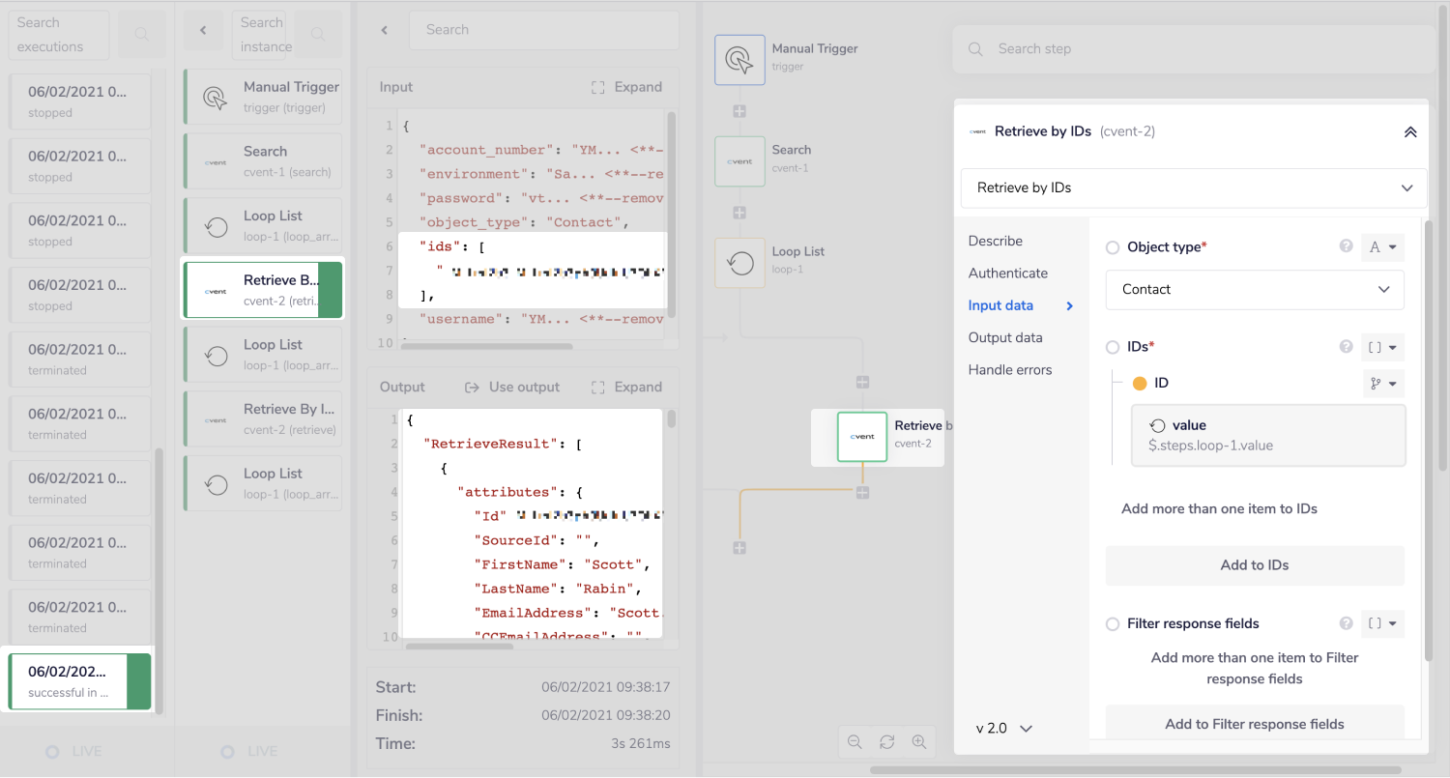Click the zoom out magnifier icon
The image size is (1450, 778).
click(x=855, y=741)
